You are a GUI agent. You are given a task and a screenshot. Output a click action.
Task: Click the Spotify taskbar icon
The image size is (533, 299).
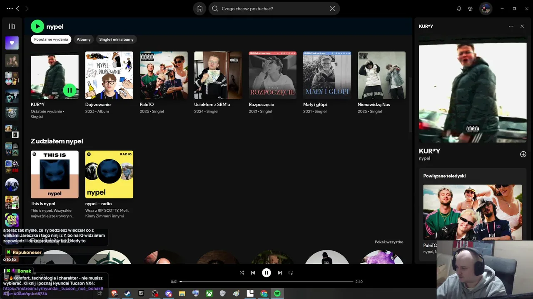[277, 294]
